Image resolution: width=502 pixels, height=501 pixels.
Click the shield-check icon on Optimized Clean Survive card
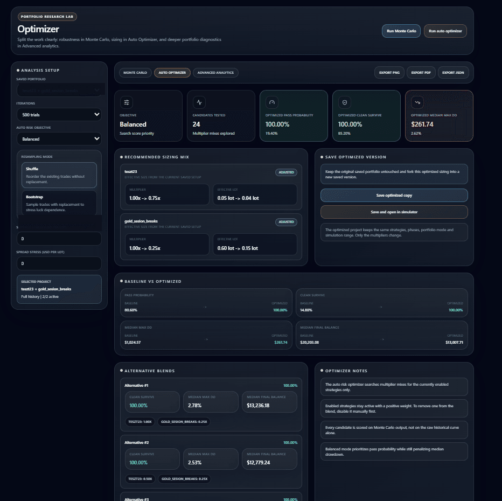tap(344, 102)
